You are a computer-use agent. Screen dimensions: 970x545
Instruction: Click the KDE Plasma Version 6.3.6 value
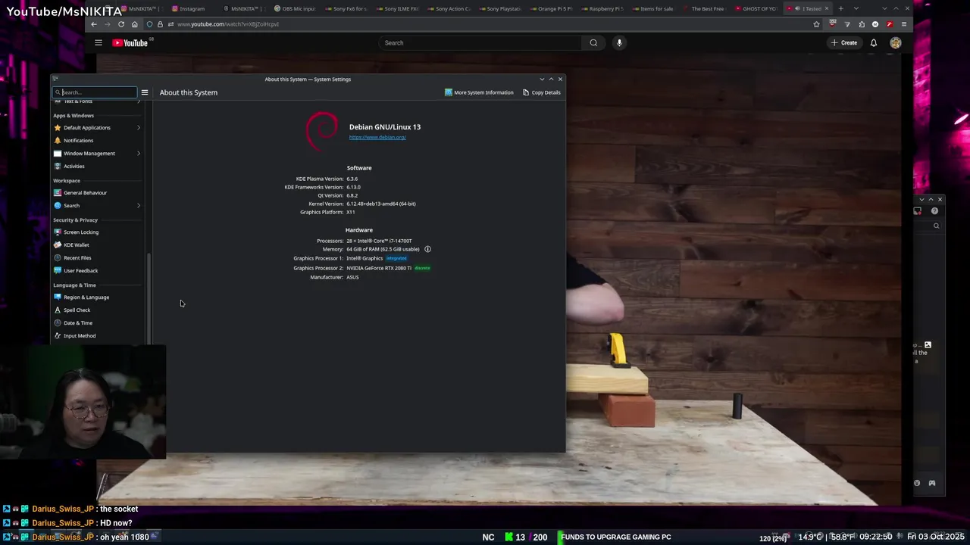pyautogui.click(x=352, y=179)
